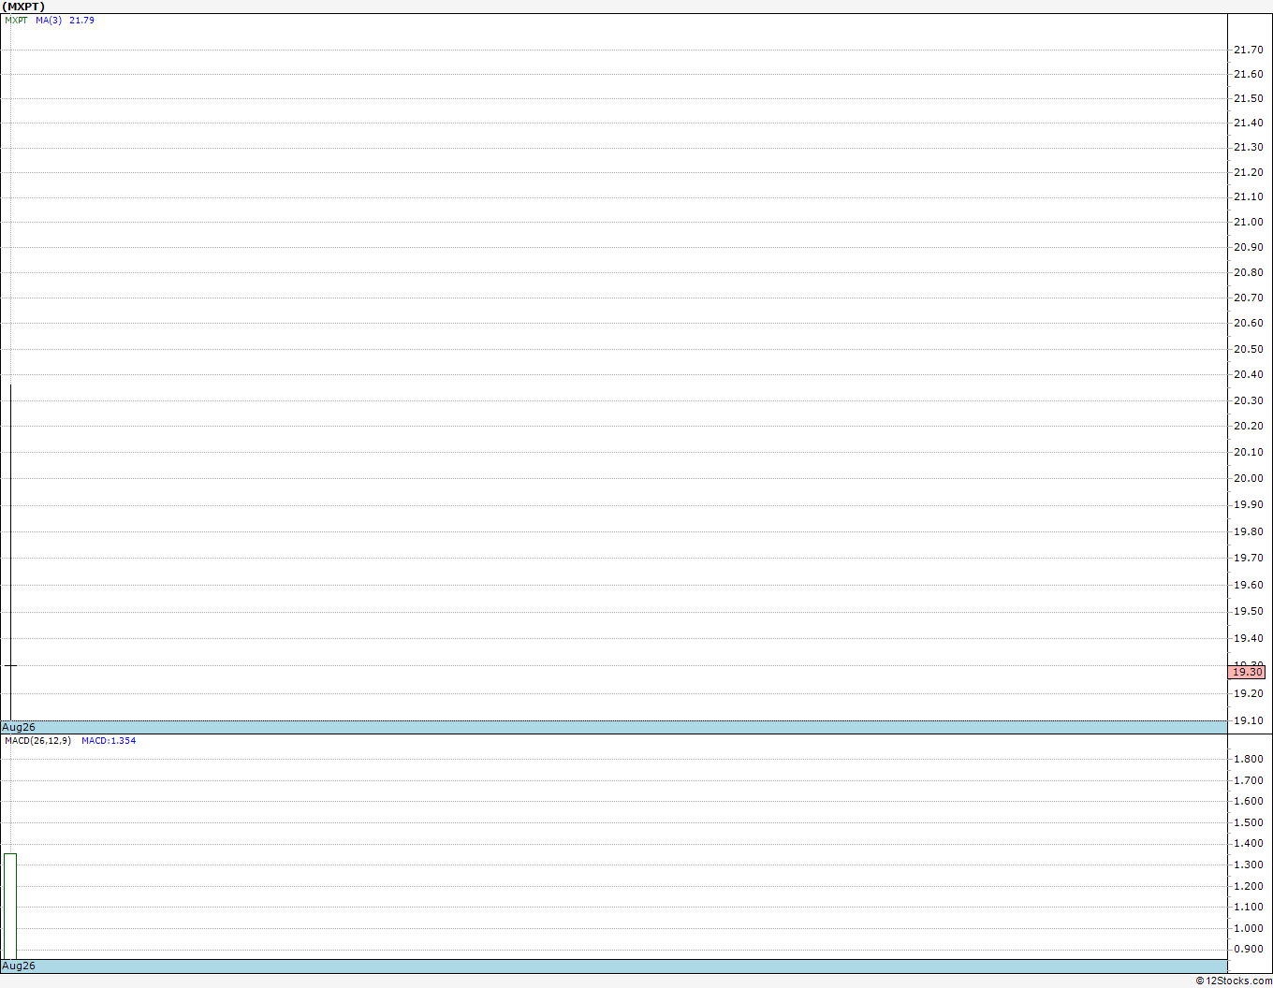Image resolution: width=1273 pixels, height=988 pixels.
Task: Click the Aug26 date label under MACD chart
Action: coord(19,966)
